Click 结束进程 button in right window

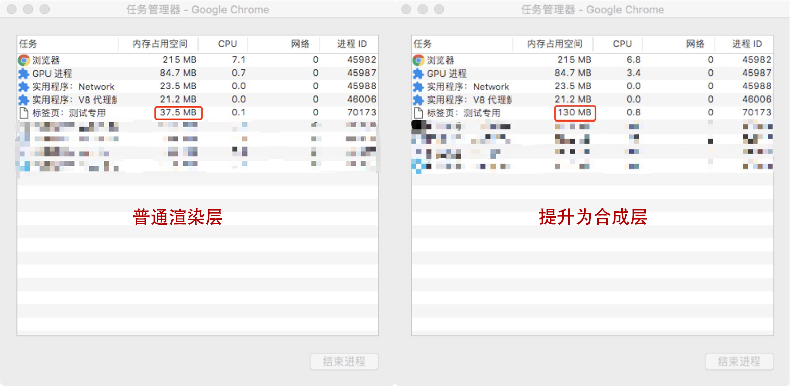pos(739,361)
